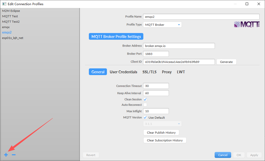Add a new connection profile with plus icon
This screenshot has width=265, height=161.
[x=6, y=155]
